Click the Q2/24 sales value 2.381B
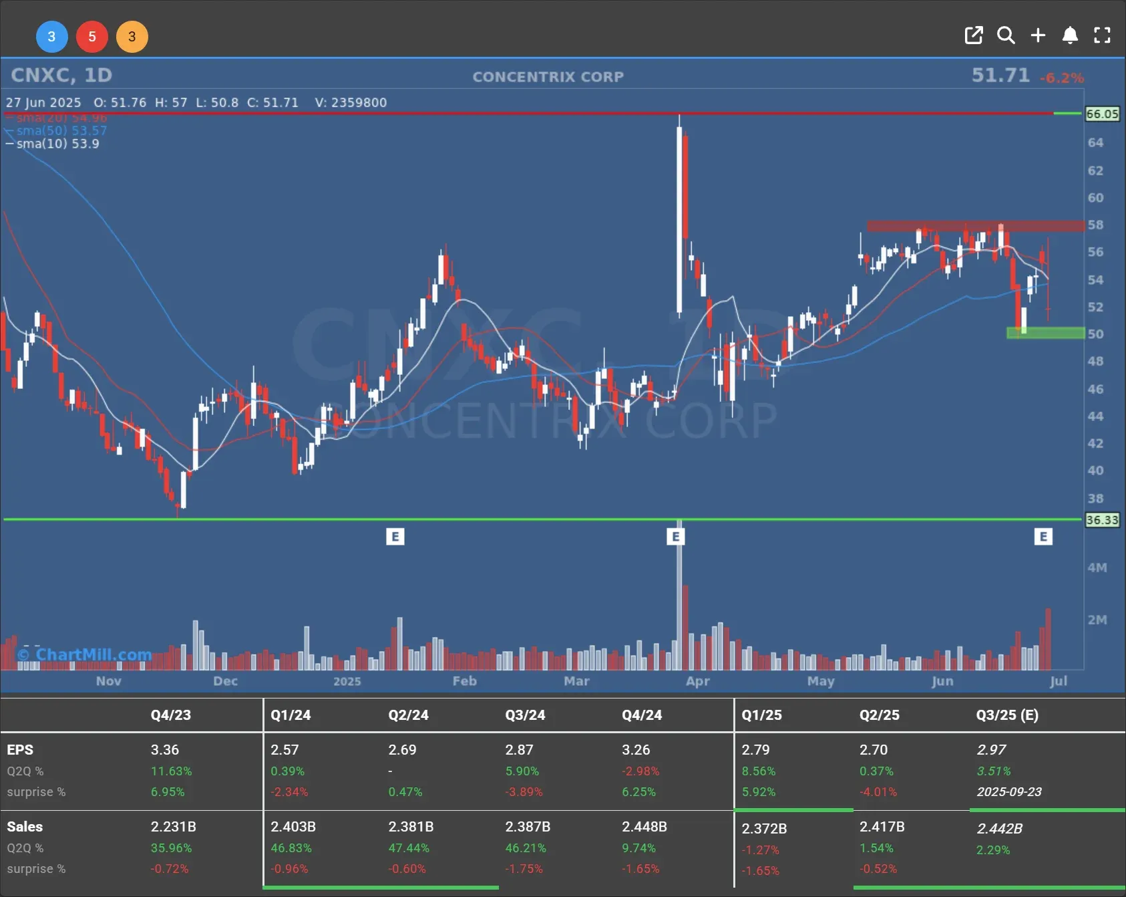The height and width of the screenshot is (897, 1126). pyautogui.click(x=411, y=827)
